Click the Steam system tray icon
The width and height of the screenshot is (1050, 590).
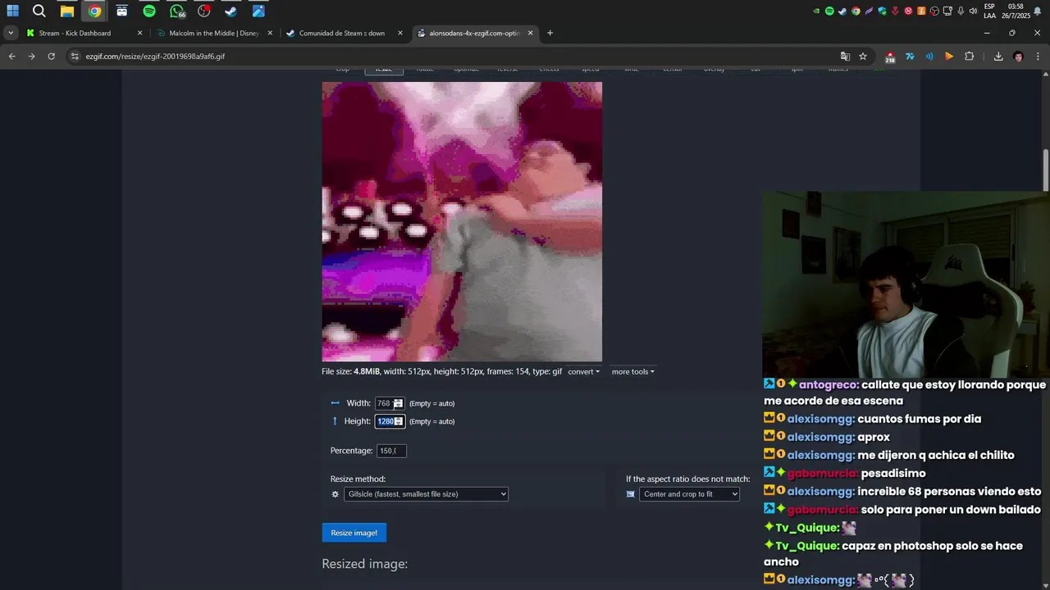[x=842, y=11]
